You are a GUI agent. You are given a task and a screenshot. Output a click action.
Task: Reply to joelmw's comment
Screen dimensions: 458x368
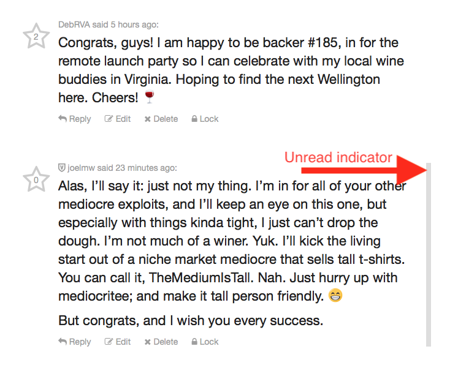[75, 342]
